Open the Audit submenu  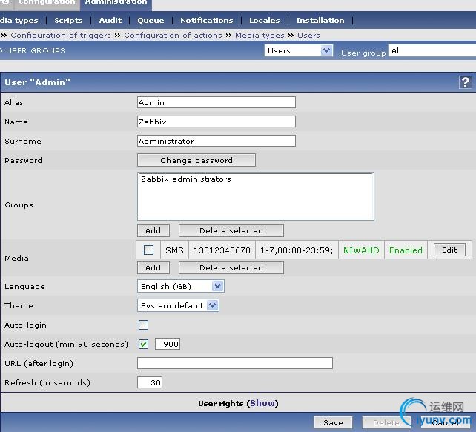click(x=110, y=20)
